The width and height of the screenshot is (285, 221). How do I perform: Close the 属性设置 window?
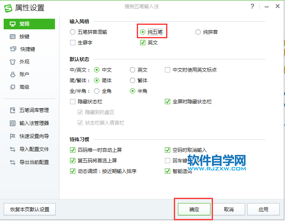[278, 7]
